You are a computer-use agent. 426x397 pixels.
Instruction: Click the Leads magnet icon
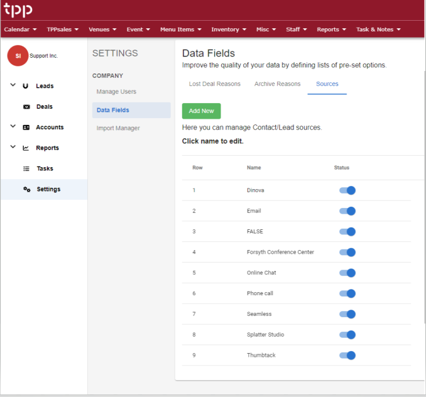click(26, 86)
